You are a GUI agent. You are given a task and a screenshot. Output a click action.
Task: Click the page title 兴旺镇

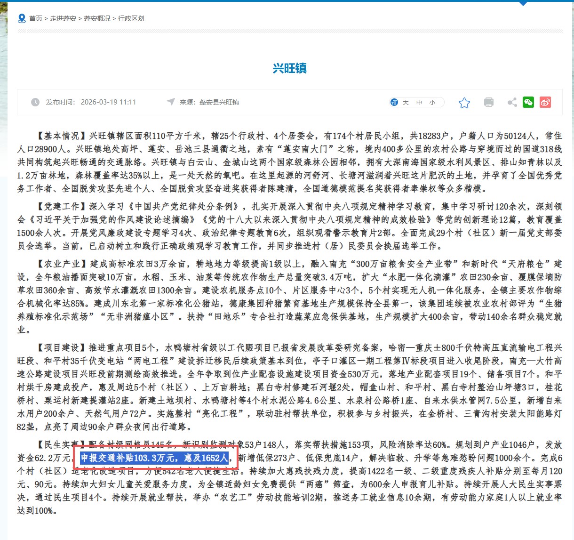290,68
